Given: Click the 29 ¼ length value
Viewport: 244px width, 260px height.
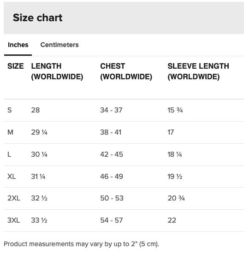Looking at the screenshot, I should pos(39,132).
